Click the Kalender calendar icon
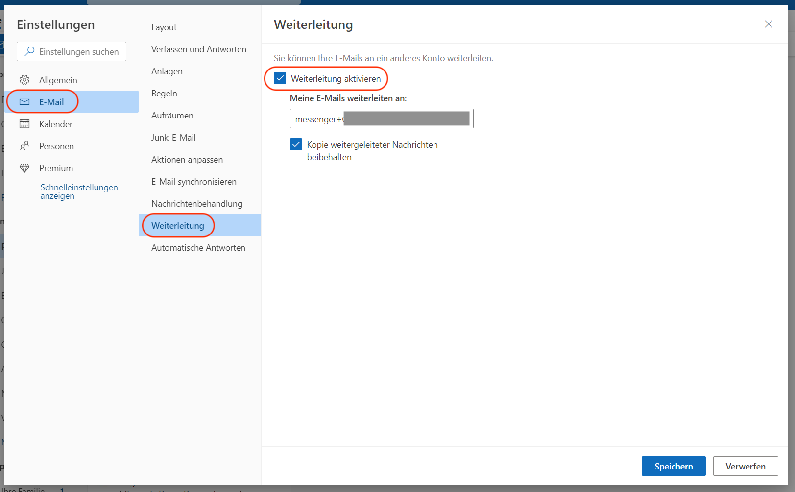 pos(24,124)
